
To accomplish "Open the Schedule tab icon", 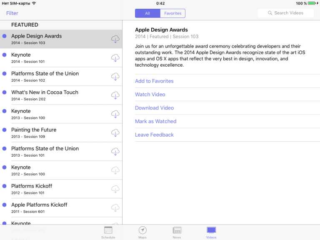I will point(108,232).
